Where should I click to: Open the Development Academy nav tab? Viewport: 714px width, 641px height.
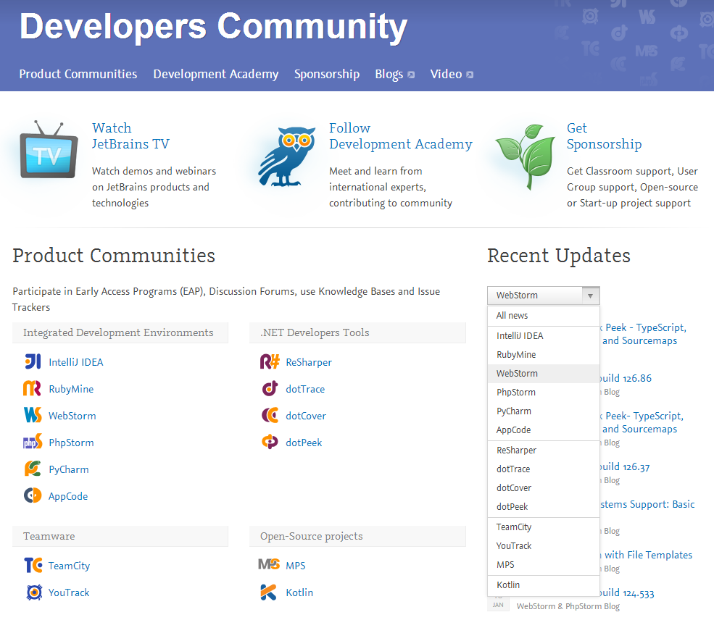(216, 74)
